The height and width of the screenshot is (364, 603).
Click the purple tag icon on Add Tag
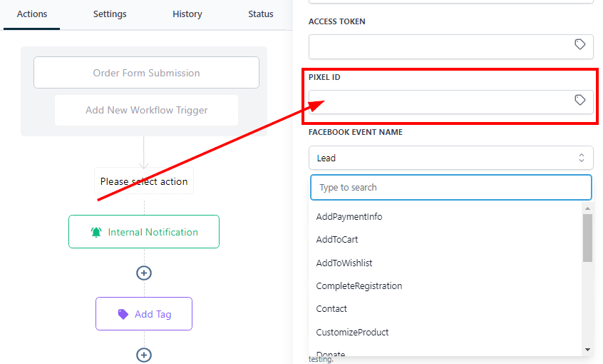click(x=123, y=314)
